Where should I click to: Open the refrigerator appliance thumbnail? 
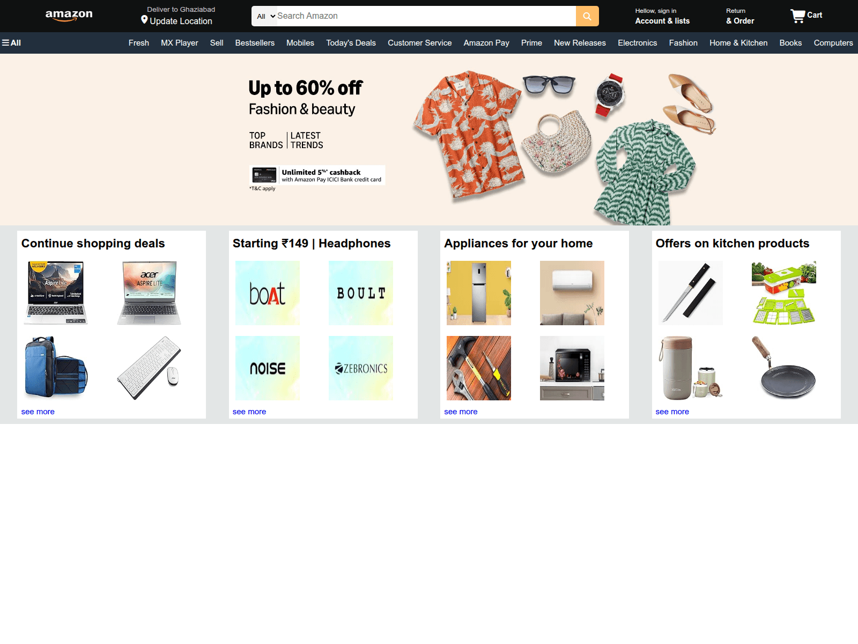click(x=479, y=293)
